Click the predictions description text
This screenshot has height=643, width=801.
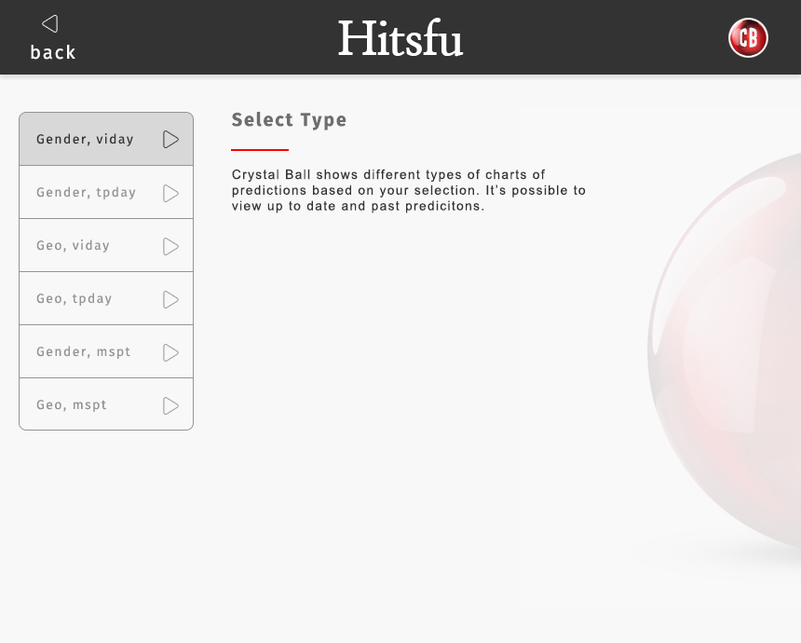[x=409, y=190]
